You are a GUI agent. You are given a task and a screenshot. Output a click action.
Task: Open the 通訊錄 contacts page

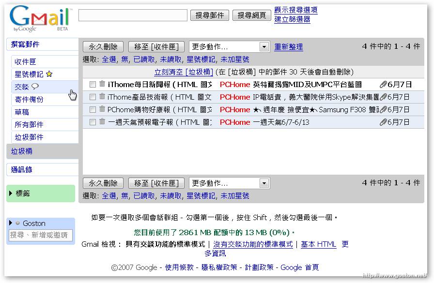click(x=22, y=169)
